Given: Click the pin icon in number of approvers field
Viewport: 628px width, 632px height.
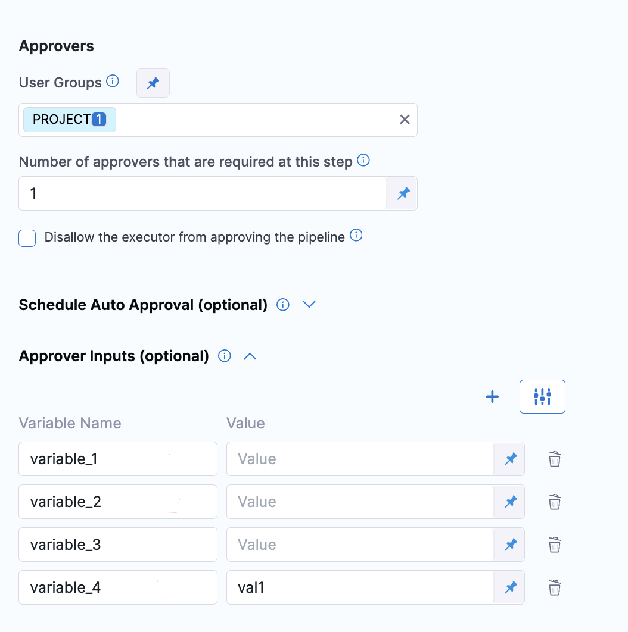Looking at the screenshot, I should (403, 193).
